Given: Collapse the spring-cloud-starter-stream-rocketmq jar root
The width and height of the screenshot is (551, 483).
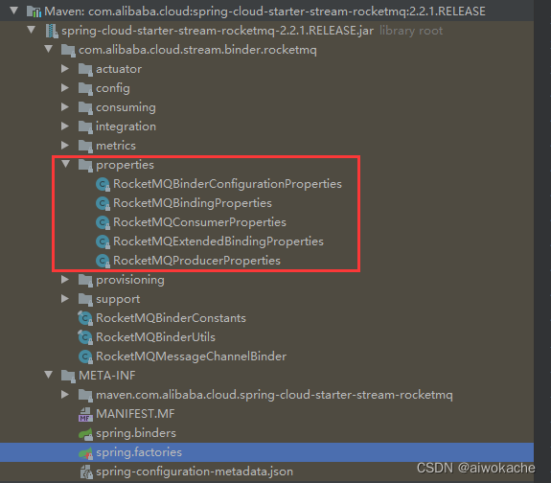Looking at the screenshot, I should [x=32, y=30].
